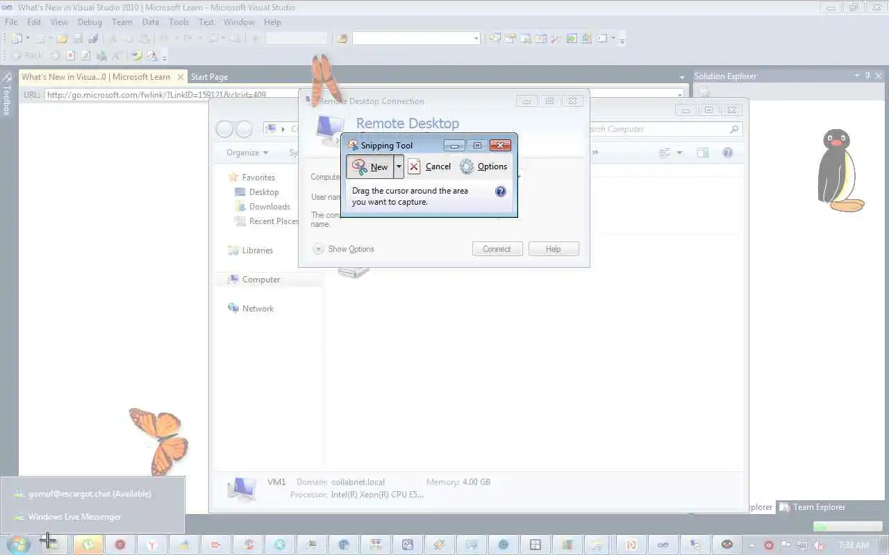Click the Save All icon
The image size is (889, 555).
(93, 39)
